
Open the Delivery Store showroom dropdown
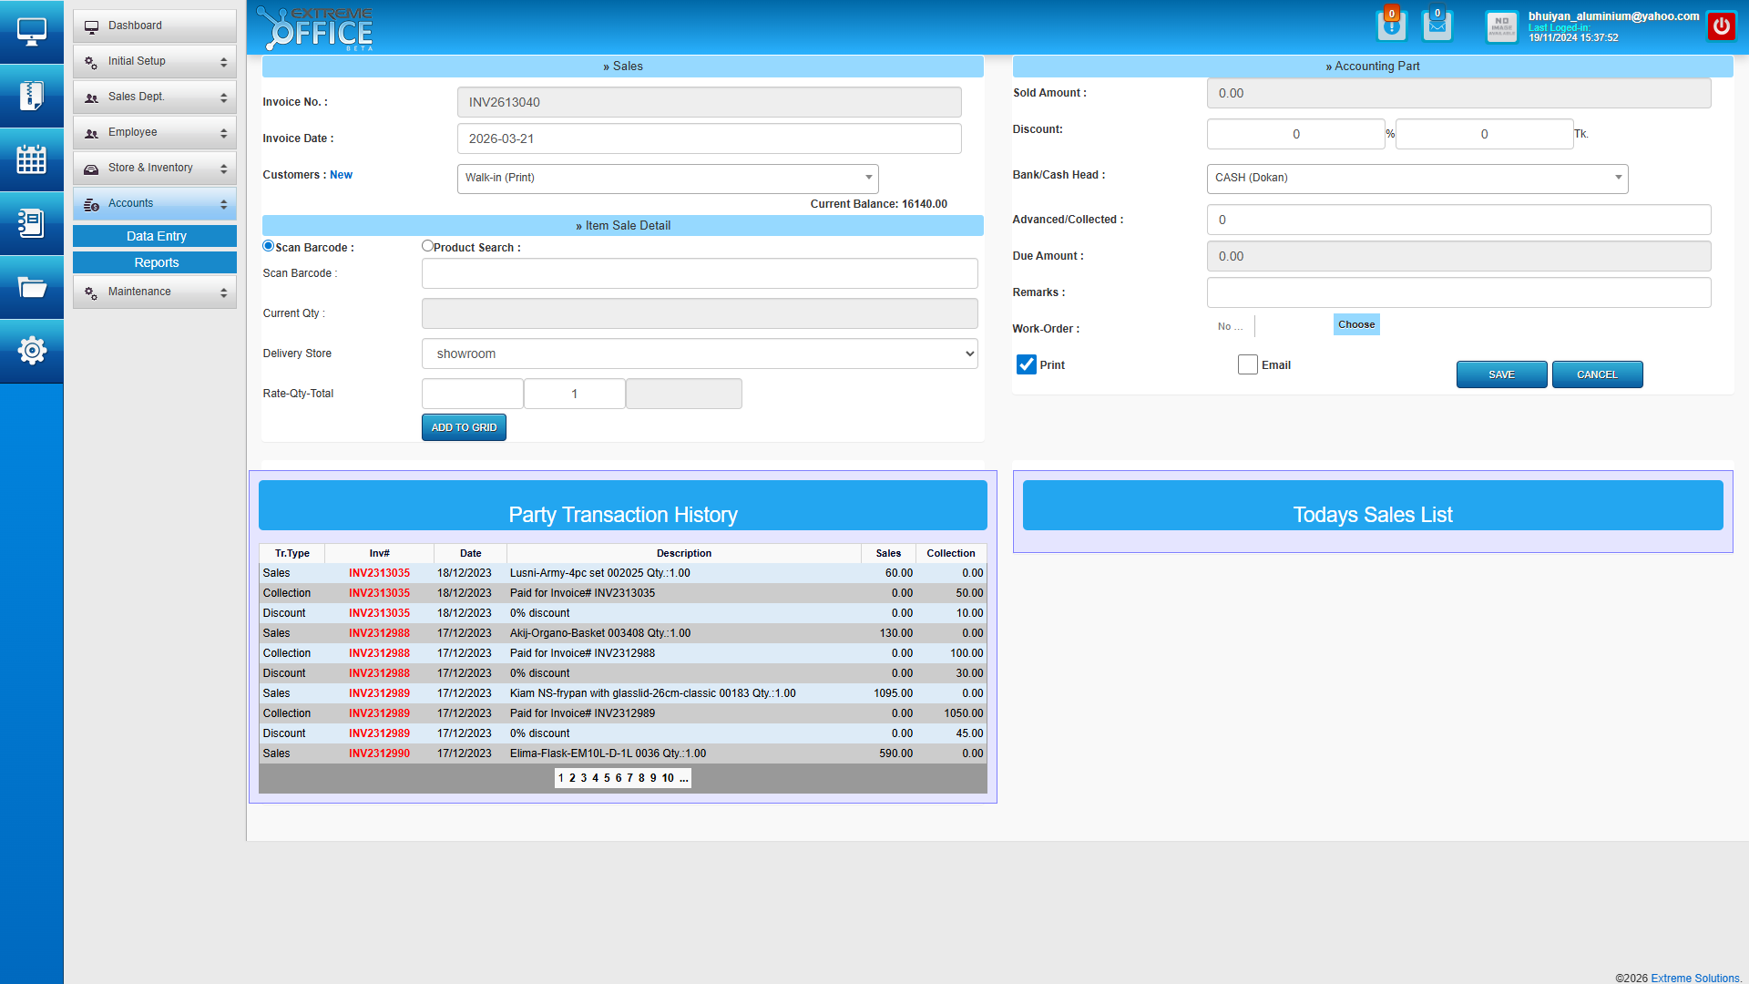[x=699, y=354]
